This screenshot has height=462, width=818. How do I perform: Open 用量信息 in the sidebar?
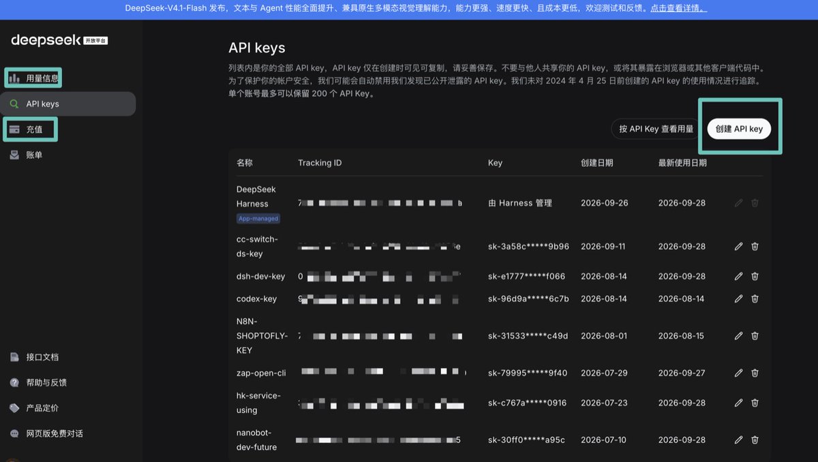tap(34, 78)
